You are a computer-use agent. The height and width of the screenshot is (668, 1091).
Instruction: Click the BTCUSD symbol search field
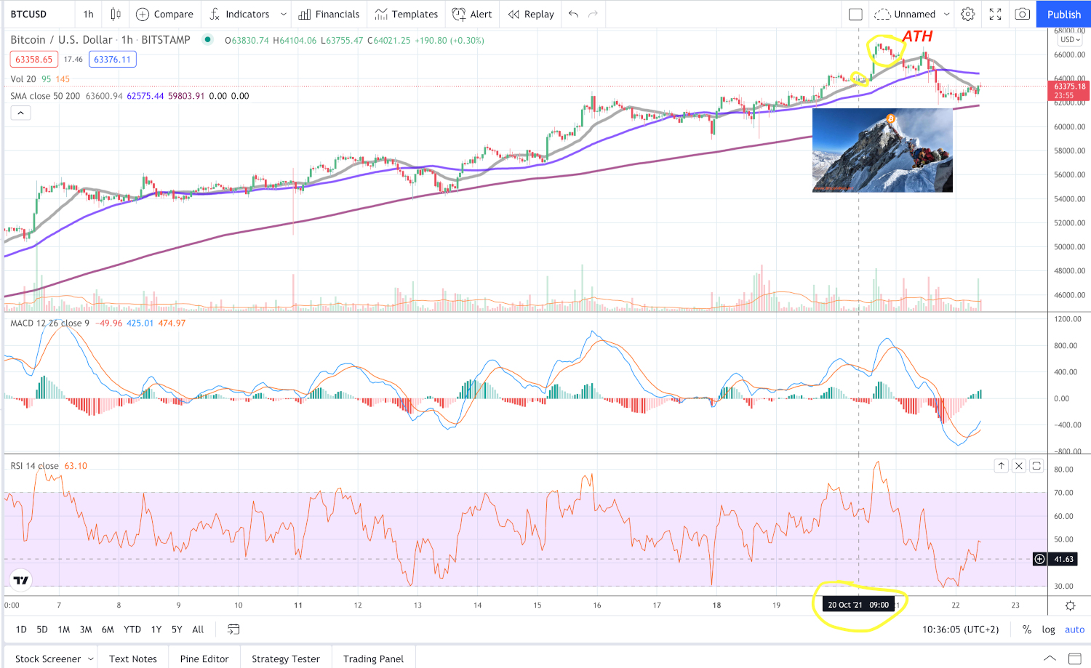click(39, 14)
